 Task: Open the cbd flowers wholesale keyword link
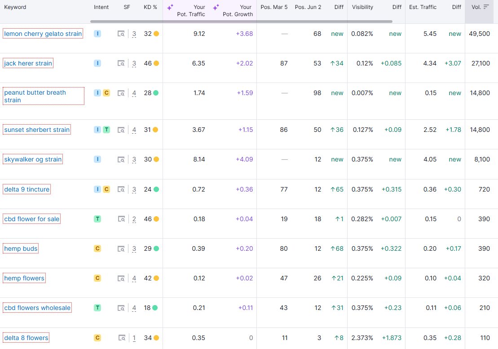point(37,308)
